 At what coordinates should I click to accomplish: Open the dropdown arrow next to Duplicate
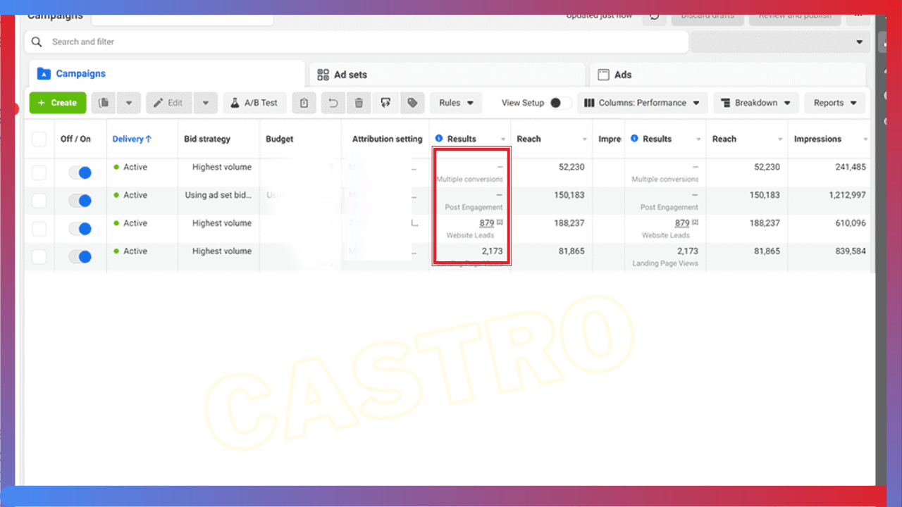pyautogui.click(x=129, y=103)
